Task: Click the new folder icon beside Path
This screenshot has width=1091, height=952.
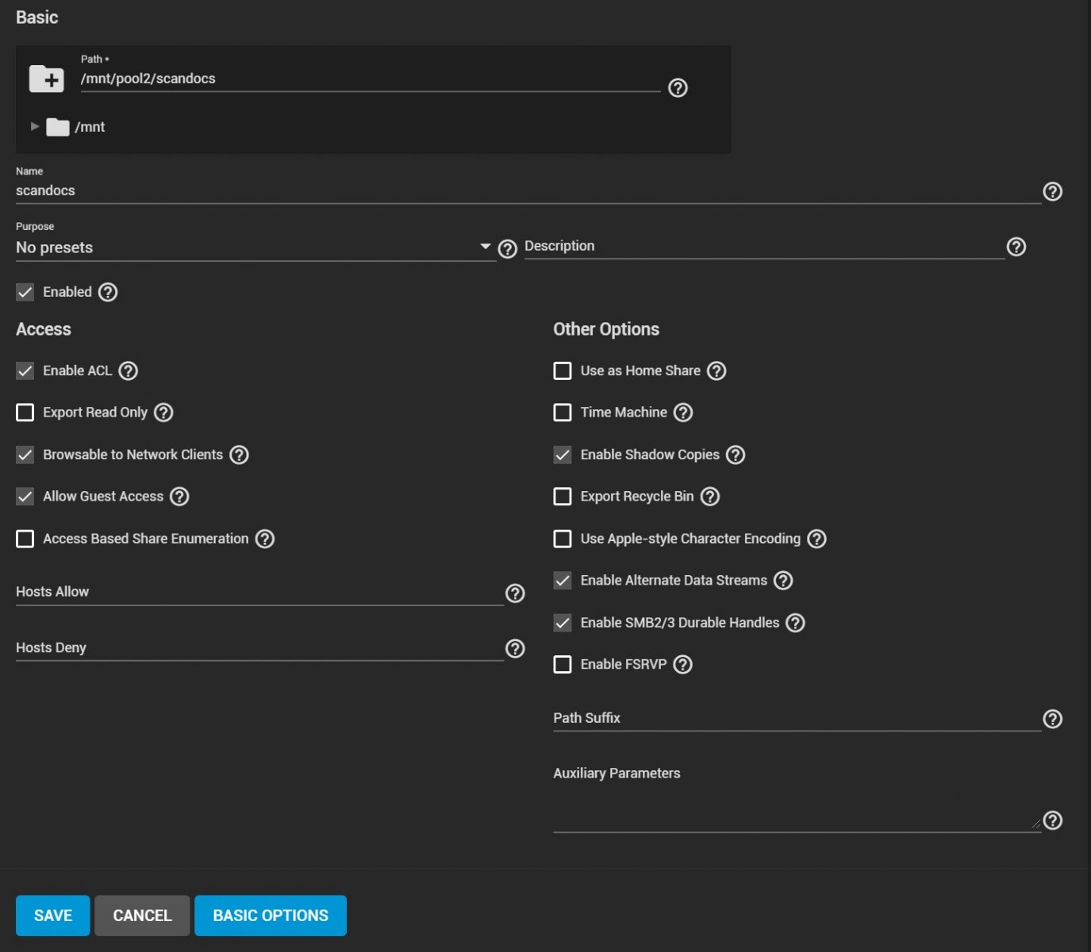Action: point(47,79)
